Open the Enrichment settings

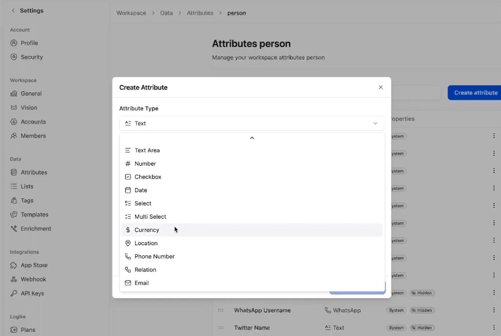pos(35,228)
